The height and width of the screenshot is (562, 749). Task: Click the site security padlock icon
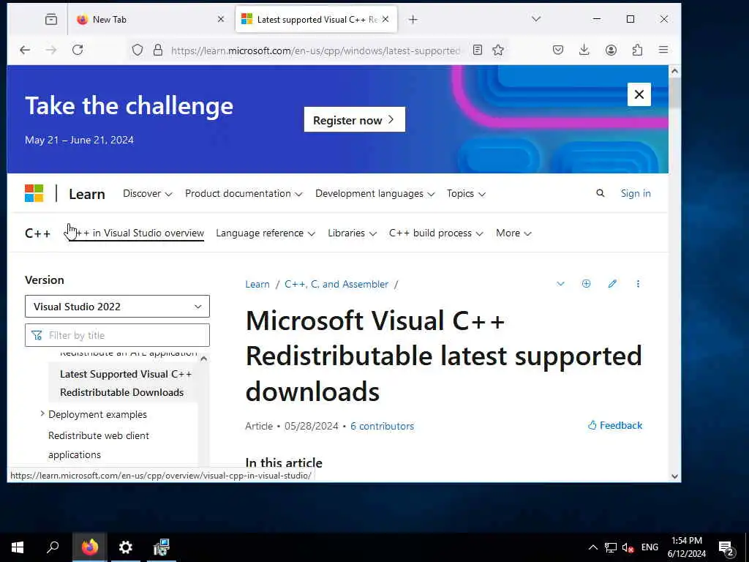click(x=158, y=50)
